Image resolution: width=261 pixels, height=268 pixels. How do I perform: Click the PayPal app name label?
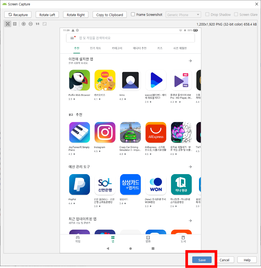[x=72, y=199]
